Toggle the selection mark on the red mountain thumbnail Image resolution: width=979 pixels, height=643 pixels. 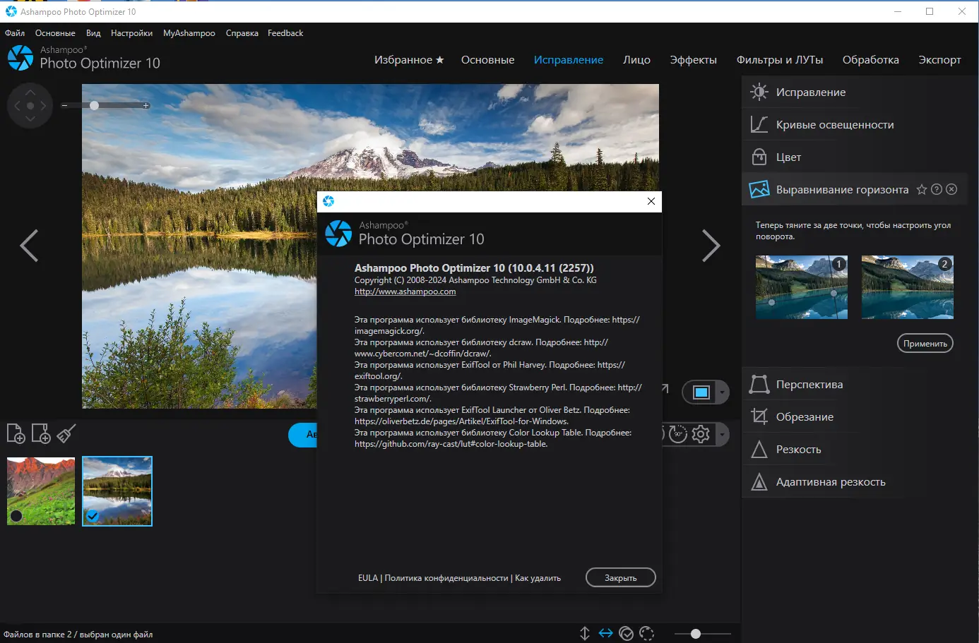point(16,516)
